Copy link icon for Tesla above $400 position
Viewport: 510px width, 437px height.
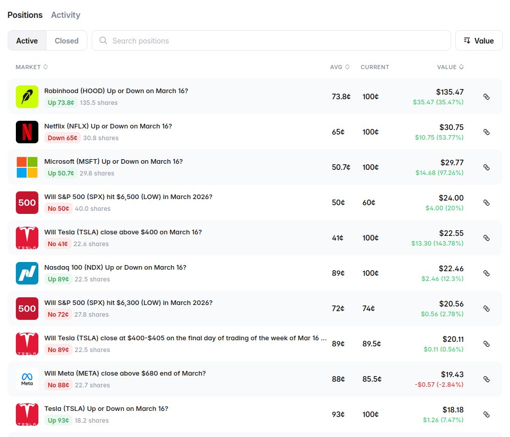tap(486, 238)
